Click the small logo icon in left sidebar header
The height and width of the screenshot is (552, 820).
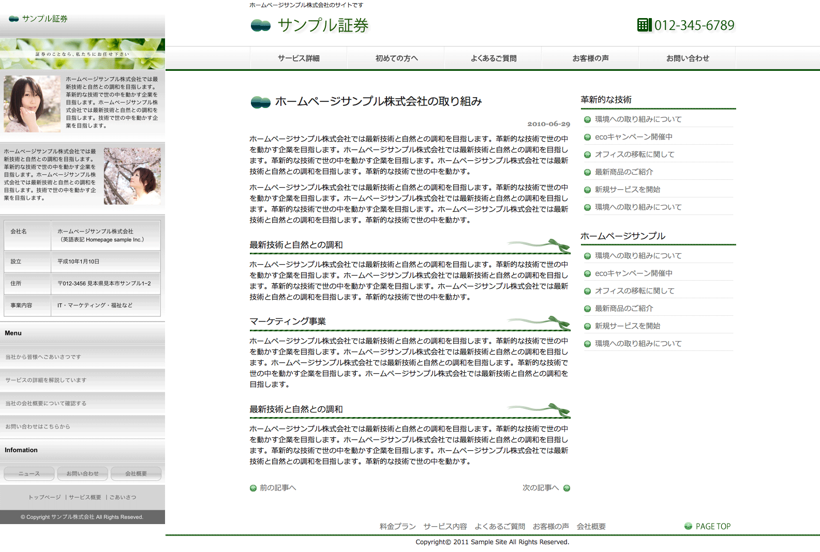tap(14, 19)
